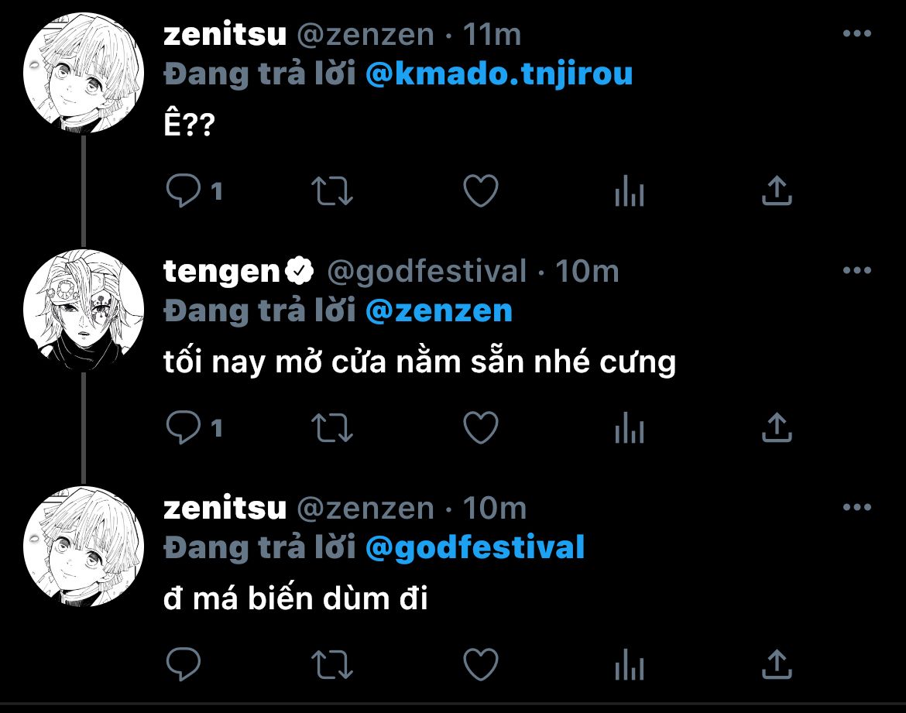Open more options on zenitsu's first tweet
The width and height of the screenshot is (906, 713).
click(856, 34)
